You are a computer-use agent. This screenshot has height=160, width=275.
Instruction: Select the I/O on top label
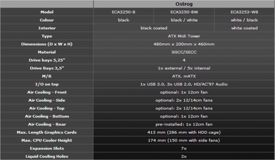(x=47, y=84)
